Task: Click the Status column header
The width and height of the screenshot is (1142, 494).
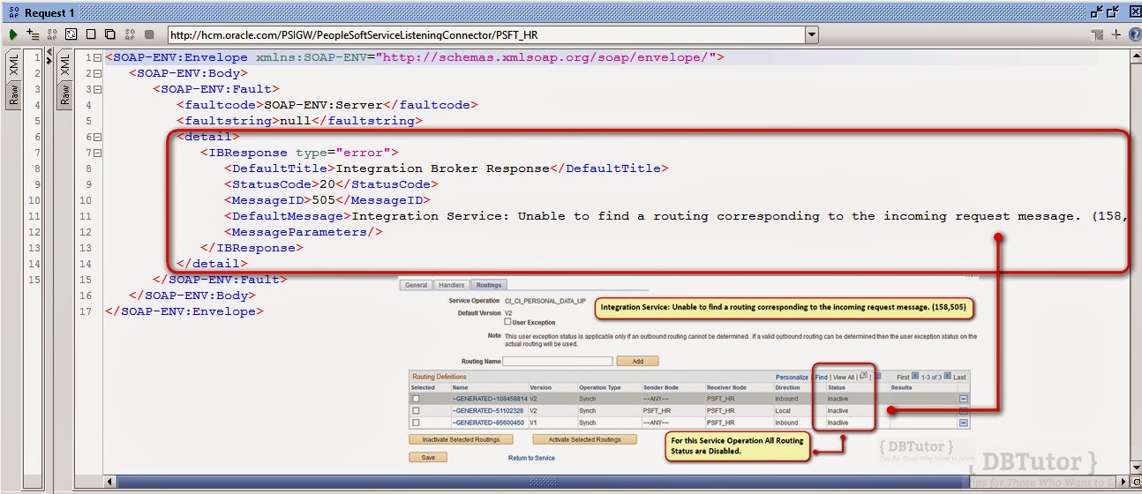Action: point(836,387)
